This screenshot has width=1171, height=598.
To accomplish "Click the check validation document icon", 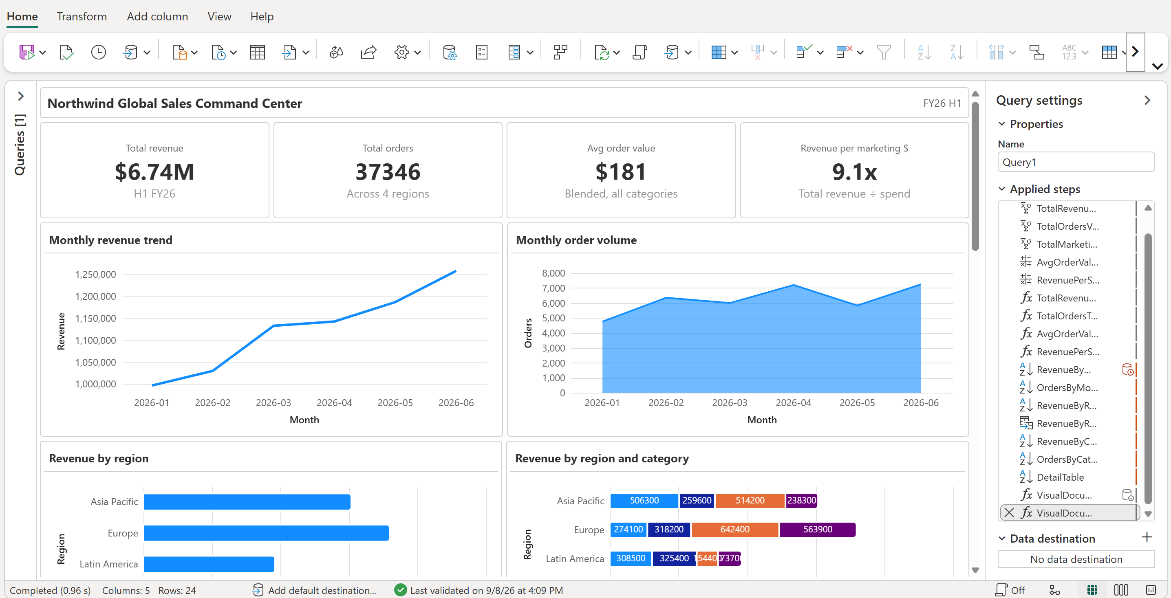I will 66,52.
